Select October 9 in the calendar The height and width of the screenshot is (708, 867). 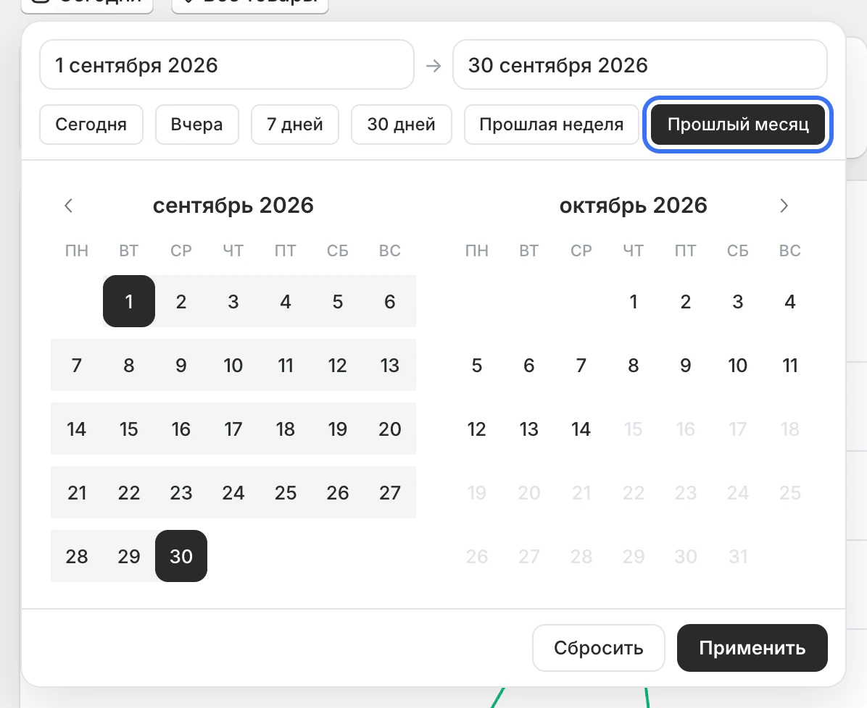point(686,366)
